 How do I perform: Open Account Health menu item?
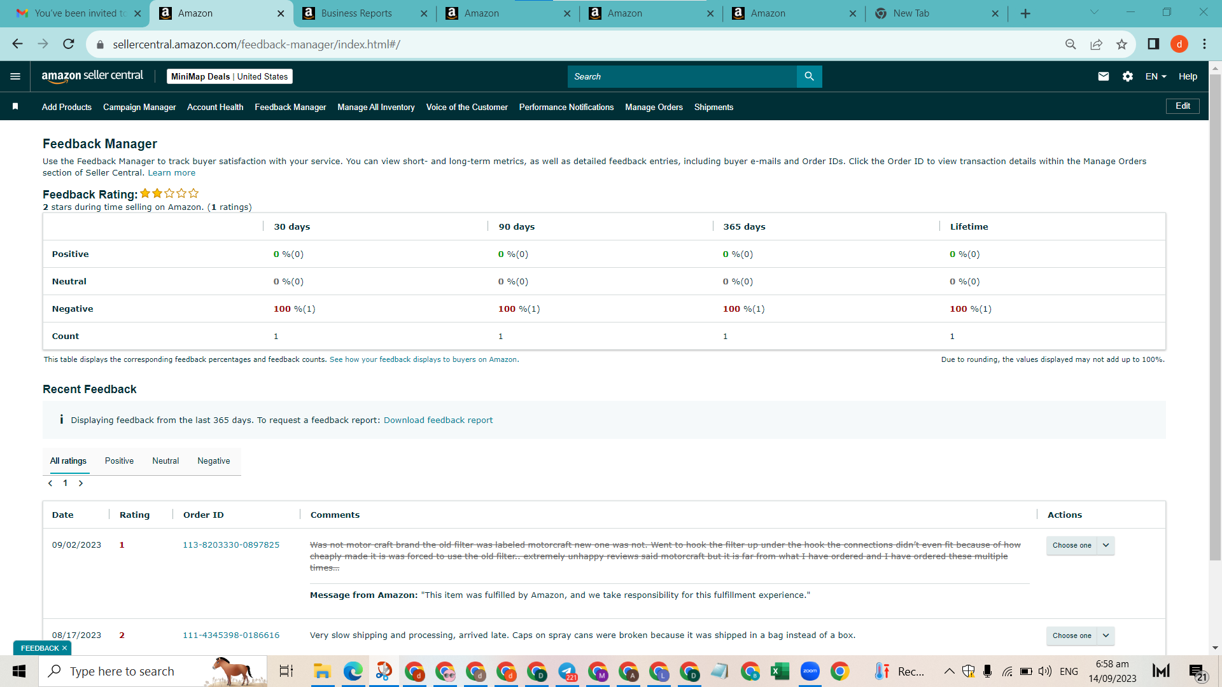215,107
